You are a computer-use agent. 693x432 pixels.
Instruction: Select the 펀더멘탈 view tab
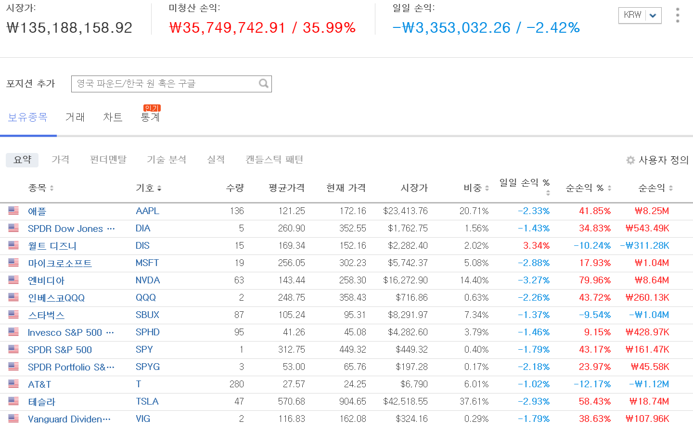(x=108, y=160)
